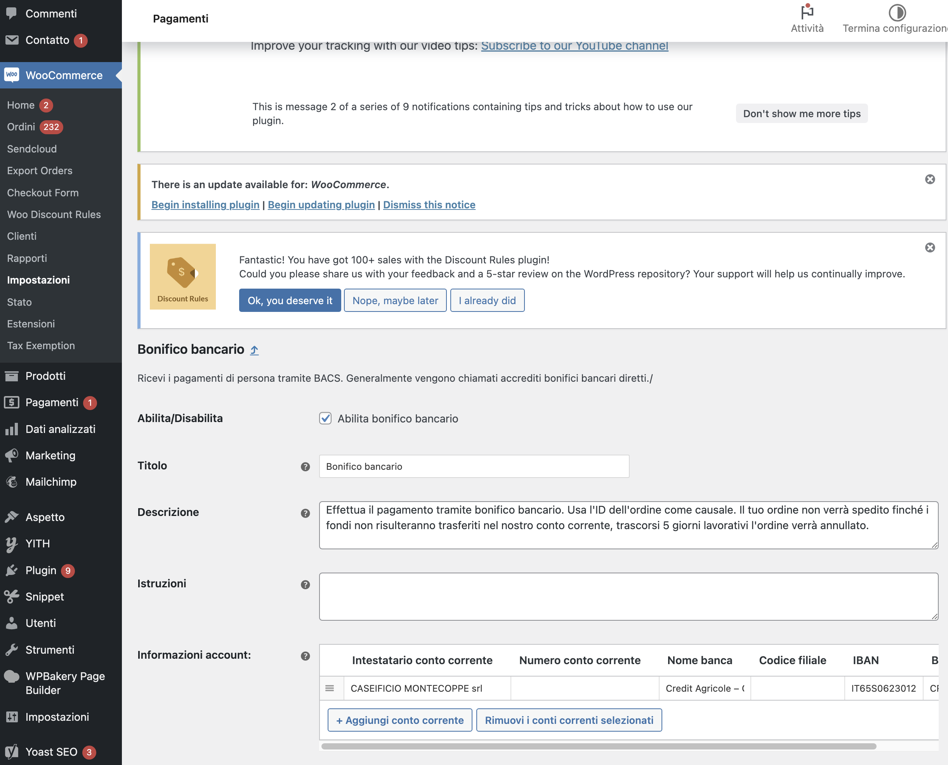Click into the Titolo text field
Image resolution: width=948 pixels, height=765 pixels.
click(x=474, y=466)
